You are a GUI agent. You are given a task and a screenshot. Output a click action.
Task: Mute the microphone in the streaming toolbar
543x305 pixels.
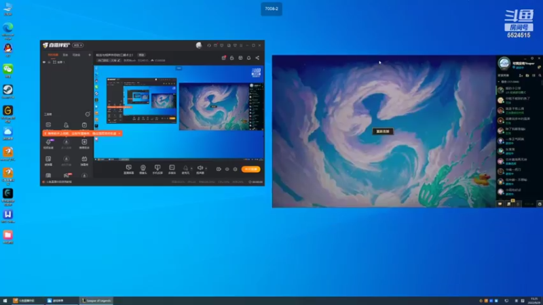(185, 169)
